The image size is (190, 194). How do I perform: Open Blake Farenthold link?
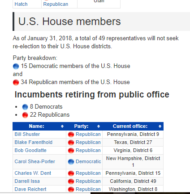(34, 142)
